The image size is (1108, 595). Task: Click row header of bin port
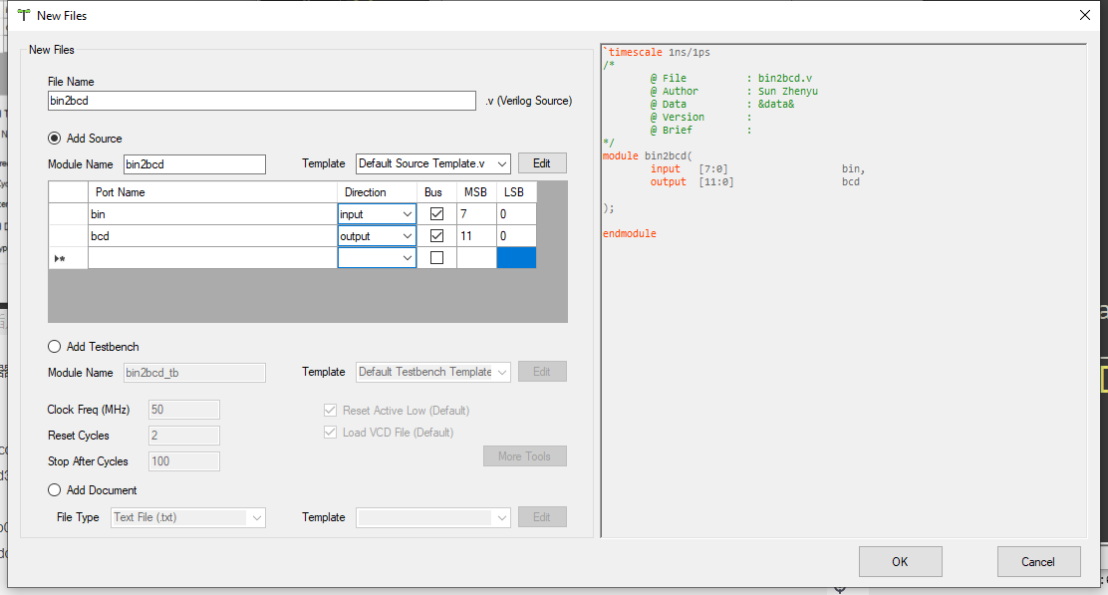tap(68, 214)
